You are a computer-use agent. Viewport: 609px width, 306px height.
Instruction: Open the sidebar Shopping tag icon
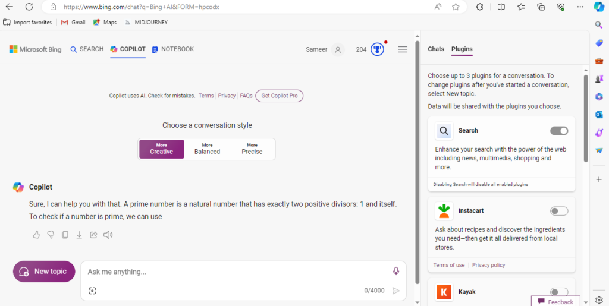coord(599,43)
